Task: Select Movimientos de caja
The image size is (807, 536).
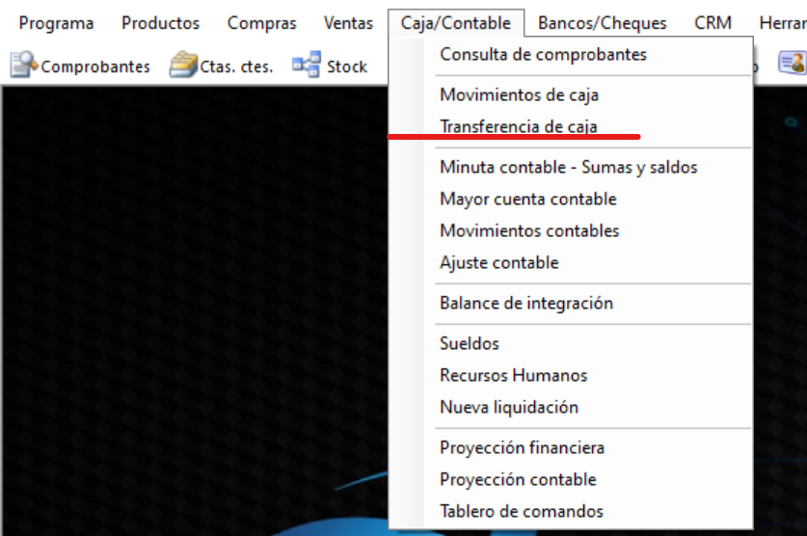Action: (571, 94)
